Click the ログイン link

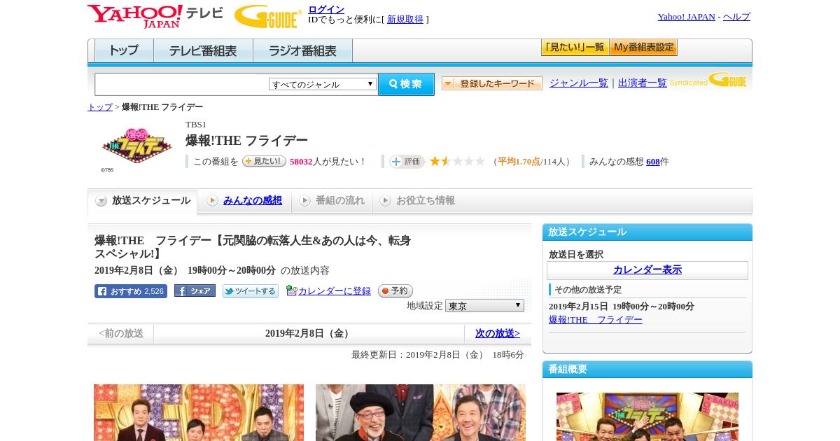click(326, 9)
